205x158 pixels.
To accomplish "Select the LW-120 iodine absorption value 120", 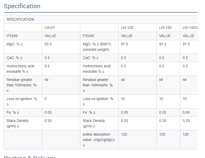I will (x=124, y=134).
